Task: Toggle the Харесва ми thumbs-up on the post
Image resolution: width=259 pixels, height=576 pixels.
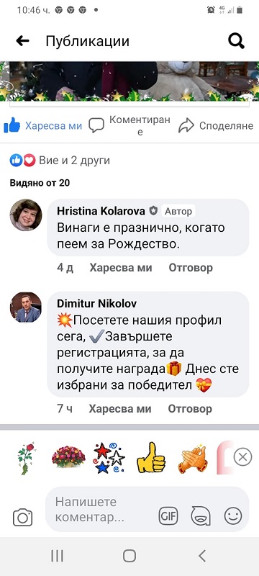Action: tap(42, 126)
